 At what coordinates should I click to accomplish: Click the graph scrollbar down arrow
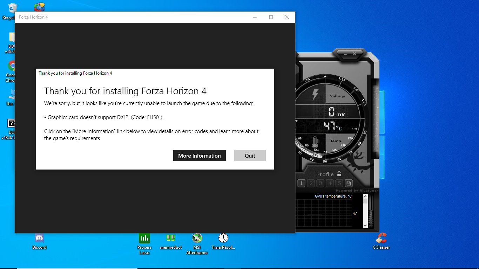365,225
